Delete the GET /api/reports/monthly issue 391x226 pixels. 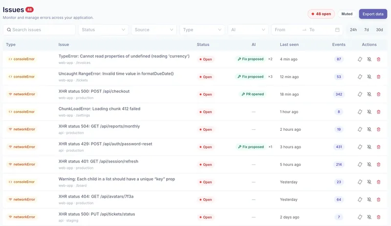click(378, 129)
